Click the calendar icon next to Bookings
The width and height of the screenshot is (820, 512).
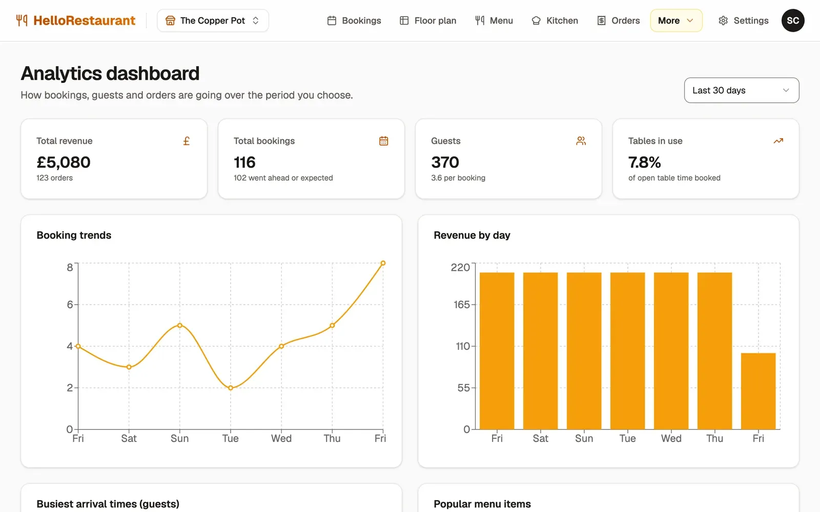pyautogui.click(x=332, y=20)
